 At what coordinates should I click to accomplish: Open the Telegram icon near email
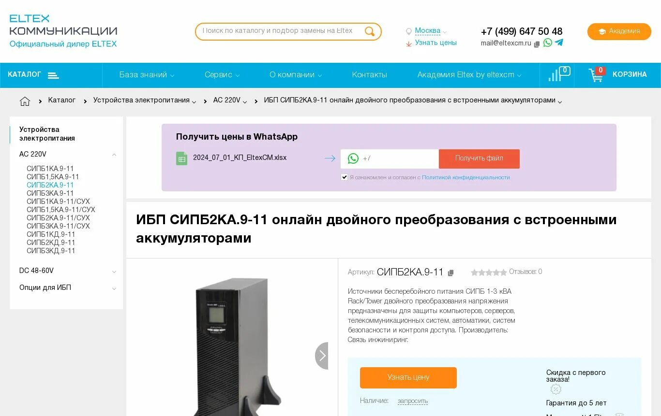point(559,43)
